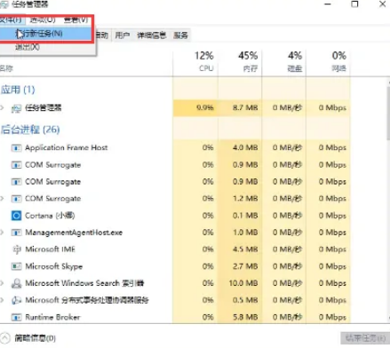This screenshot has width=390, height=348.
Task: Click the 简略信息(D) link
Action: 35,338
